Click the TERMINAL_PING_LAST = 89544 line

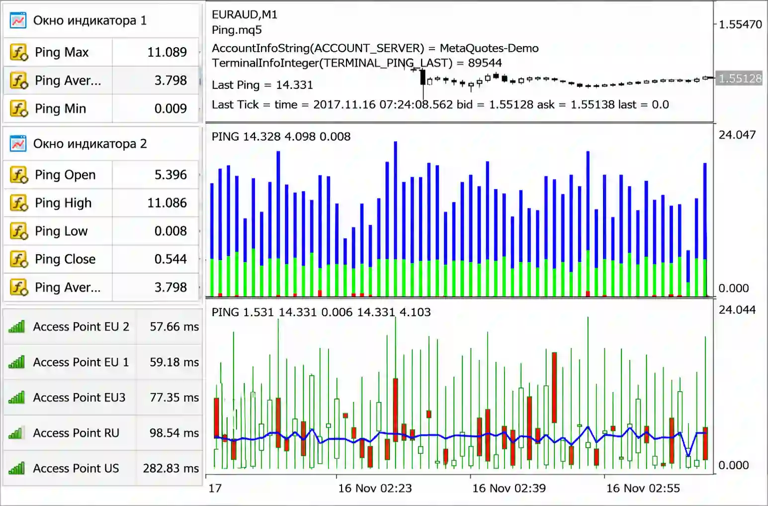(x=357, y=63)
